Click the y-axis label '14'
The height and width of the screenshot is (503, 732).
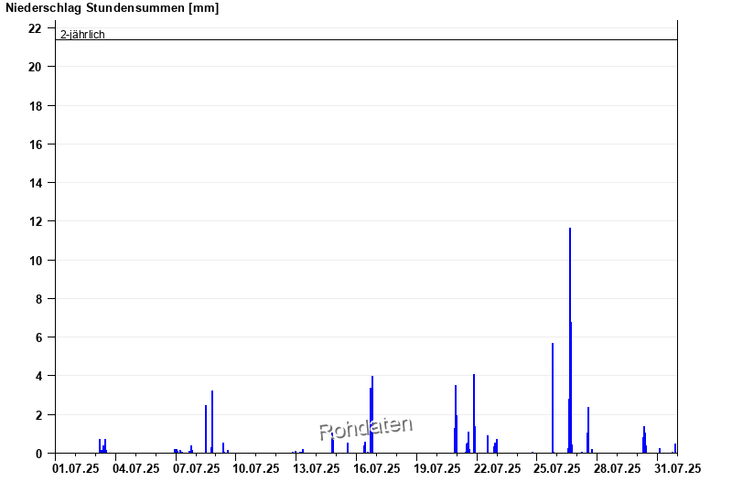coord(35,183)
